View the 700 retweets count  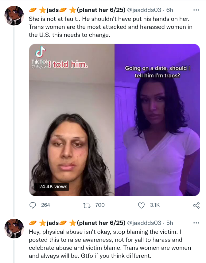(x=100, y=205)
